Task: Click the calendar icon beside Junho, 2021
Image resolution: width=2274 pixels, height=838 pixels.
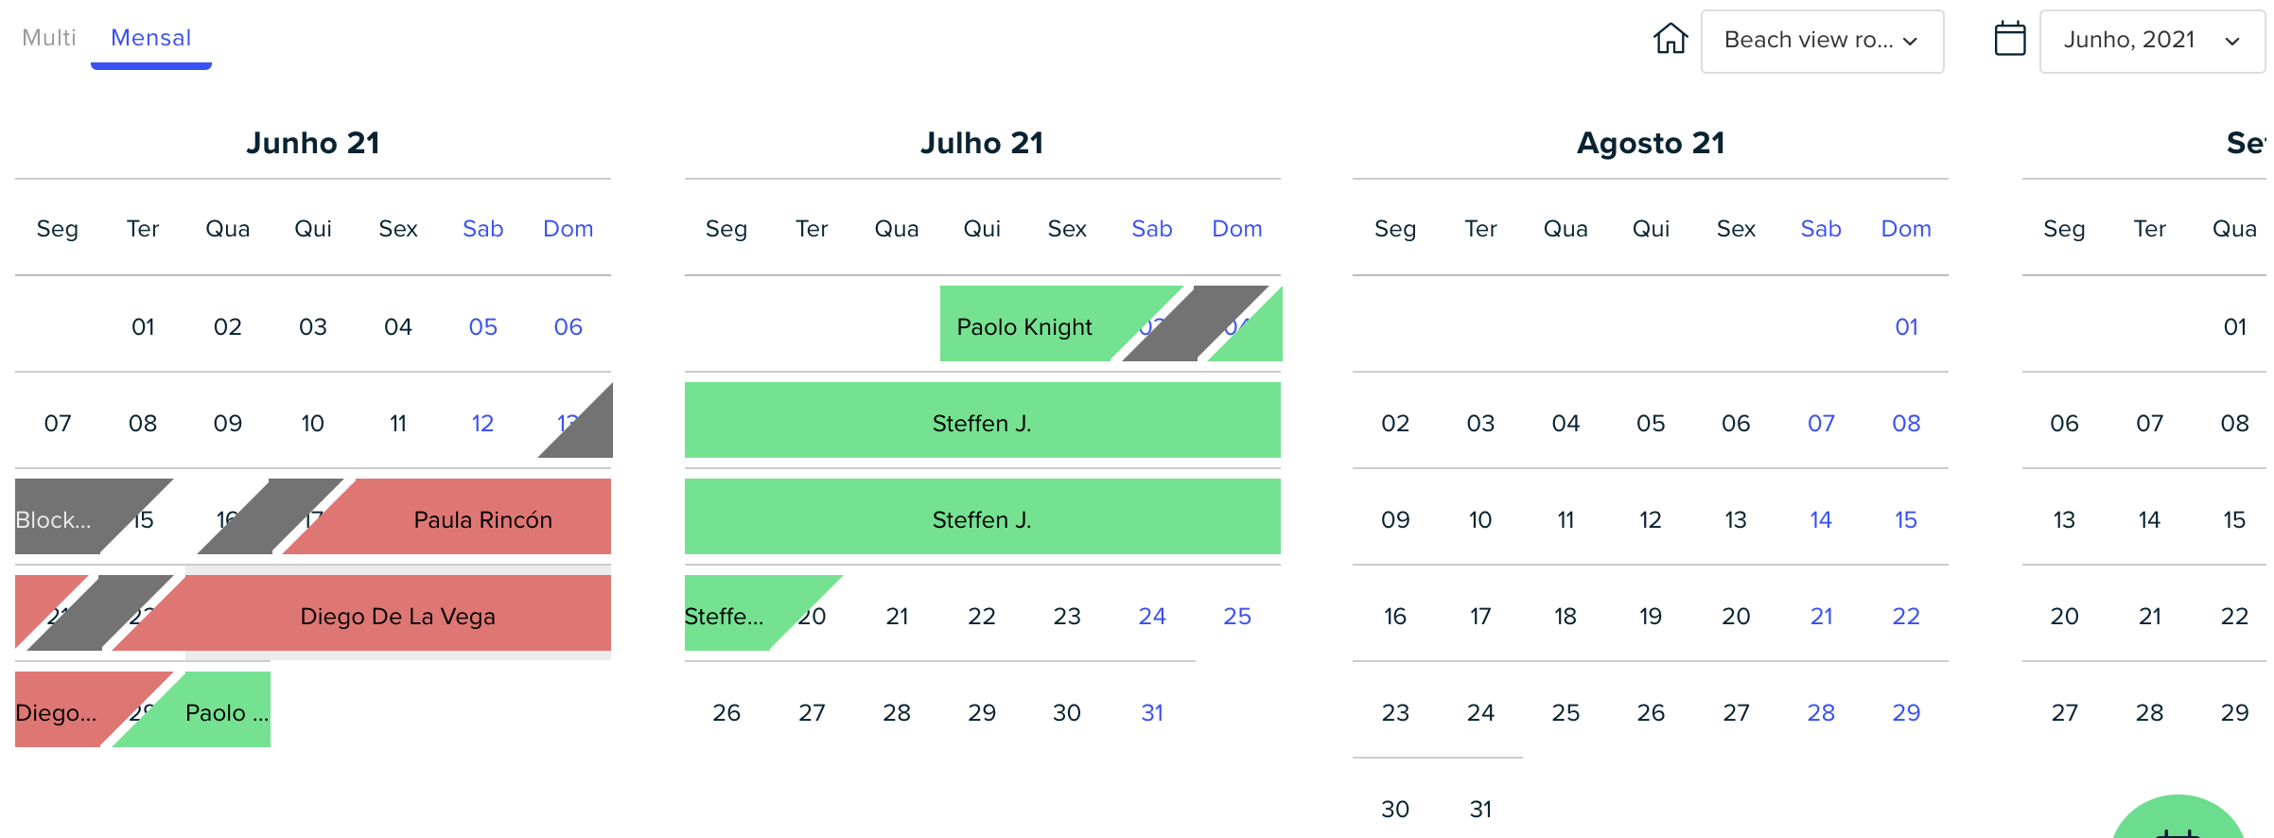Action: [2010, 39]
